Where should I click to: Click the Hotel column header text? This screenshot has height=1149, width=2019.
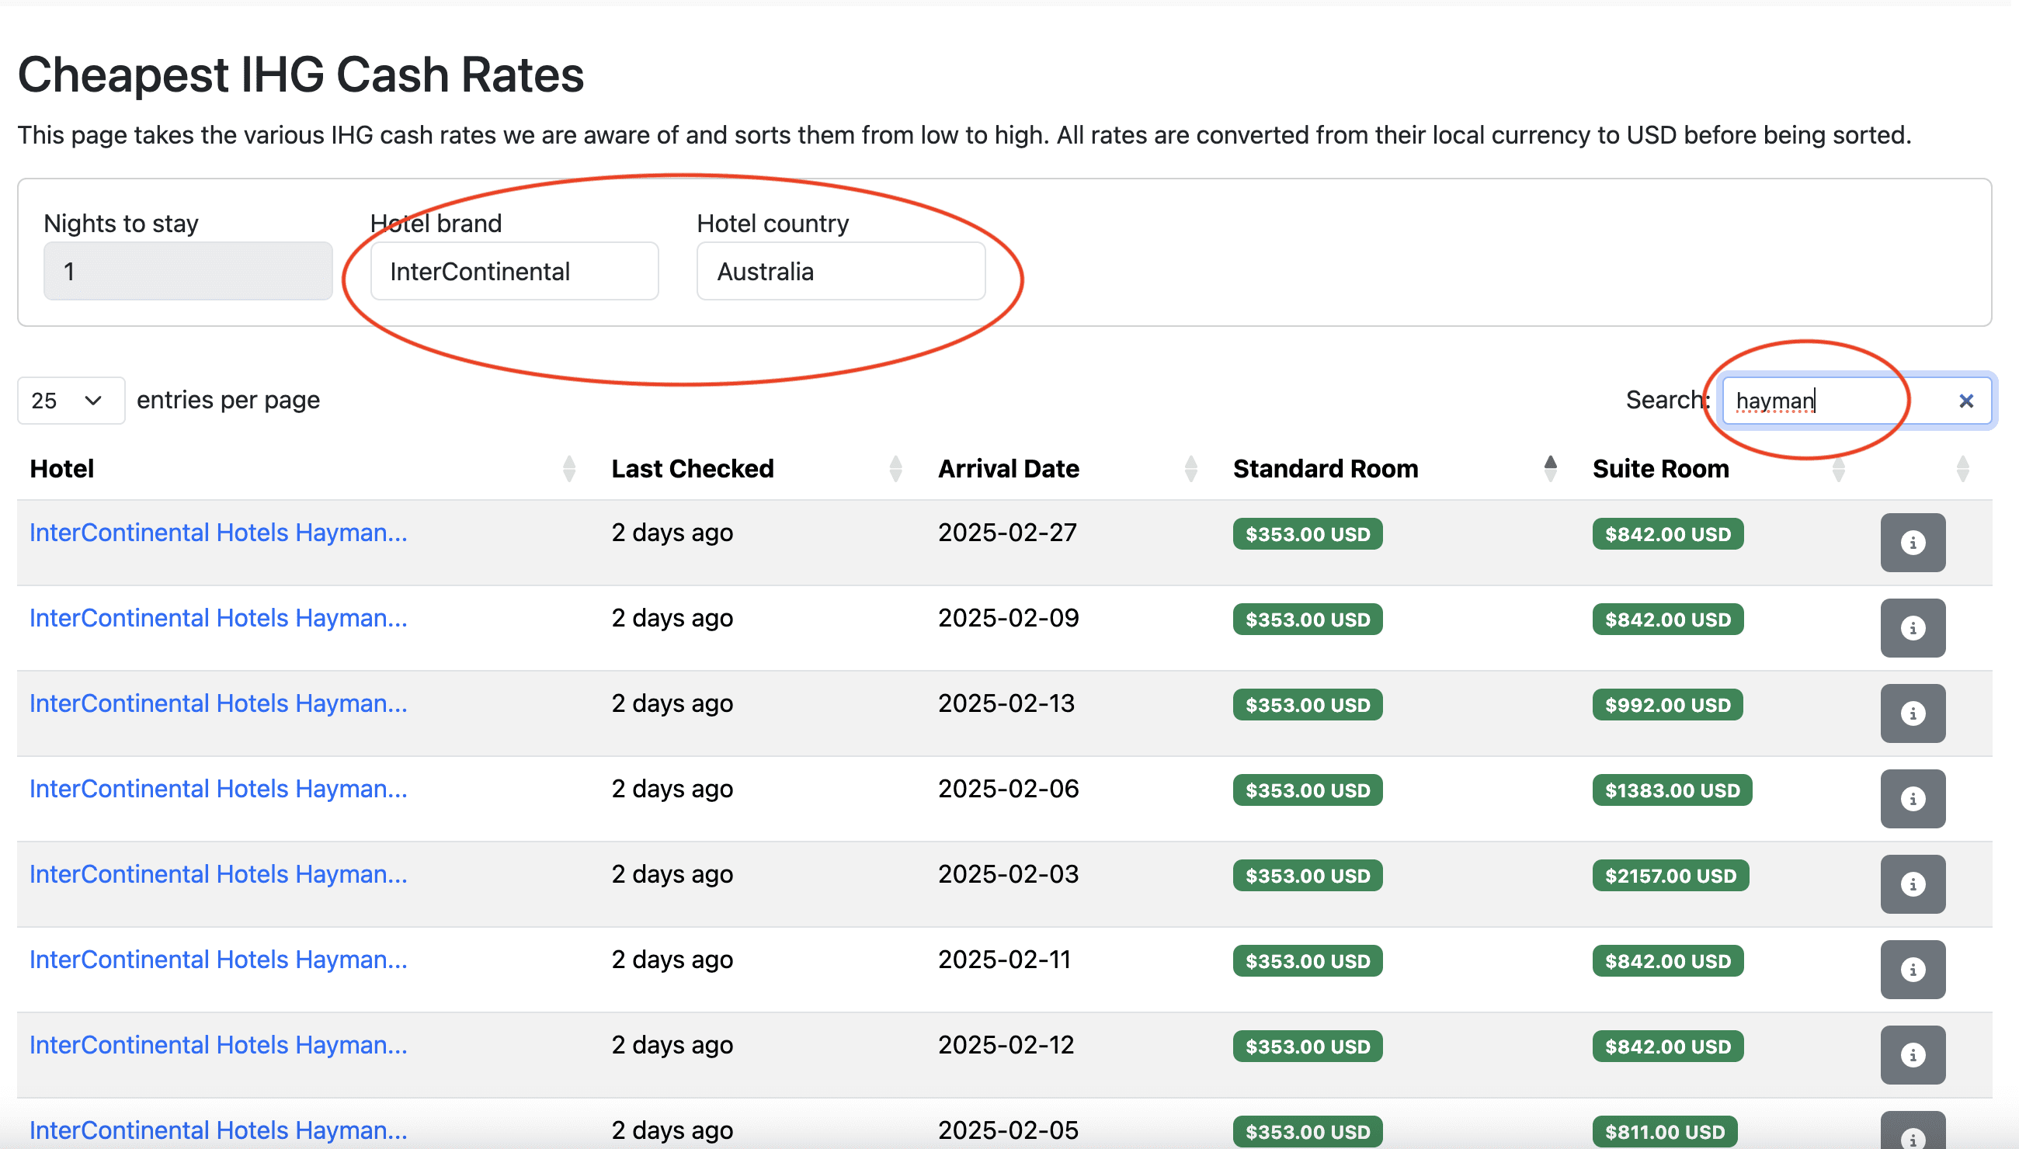(x=61, y=469)
